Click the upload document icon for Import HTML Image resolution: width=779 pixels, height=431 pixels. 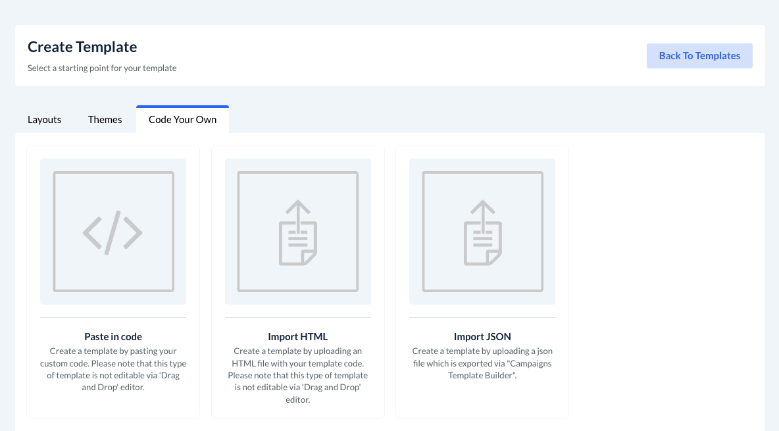pyautogui.click(x=297, y=232)
